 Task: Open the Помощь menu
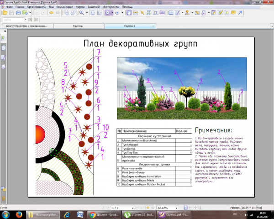pos(127,7)
